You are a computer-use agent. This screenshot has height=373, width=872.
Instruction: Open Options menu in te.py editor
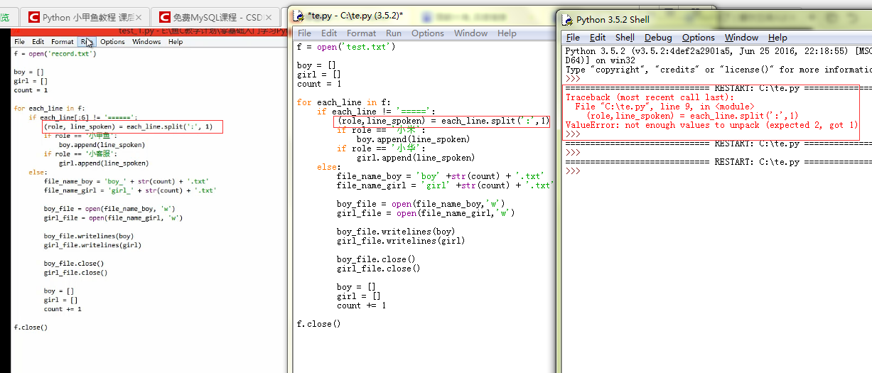coord(428,33)
